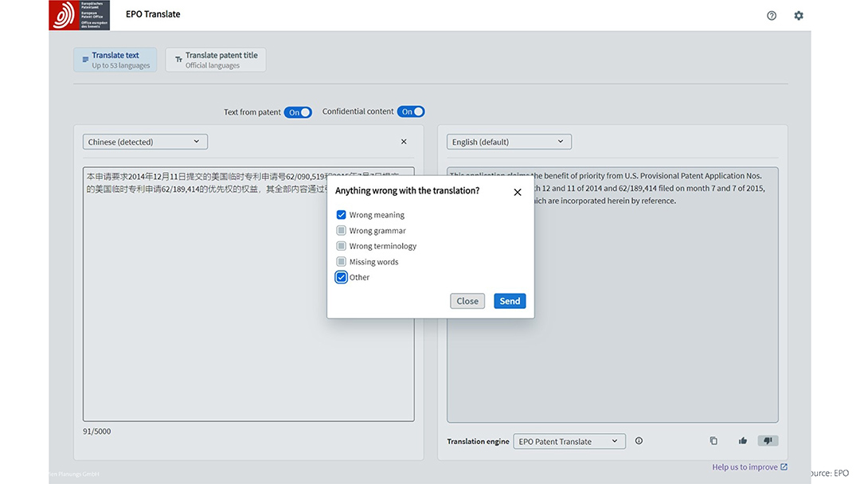Expand the English (default) target dropdown

coord(509,142)
